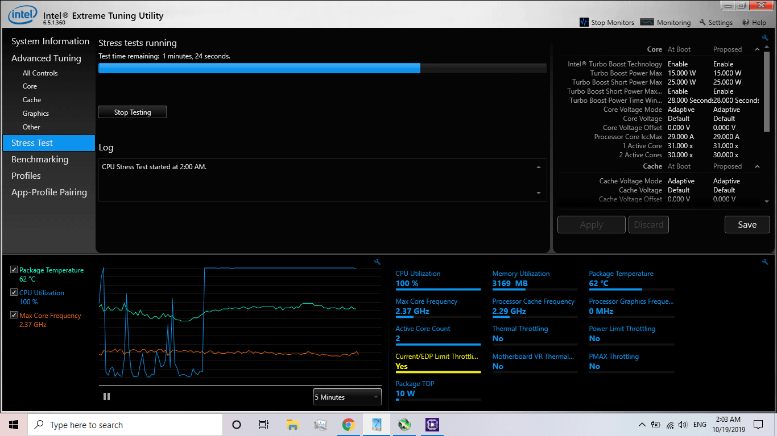This screenshot has height=436, width=777.
Task: Open Cortana circle on the taskbar
Action: click(237, 425)
